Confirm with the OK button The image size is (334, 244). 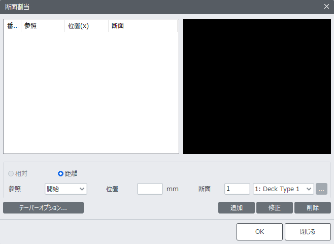[x=259, y=232]
